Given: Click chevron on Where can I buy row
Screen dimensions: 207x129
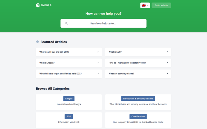Looking at the screenshot, I should tap(98, 52).
